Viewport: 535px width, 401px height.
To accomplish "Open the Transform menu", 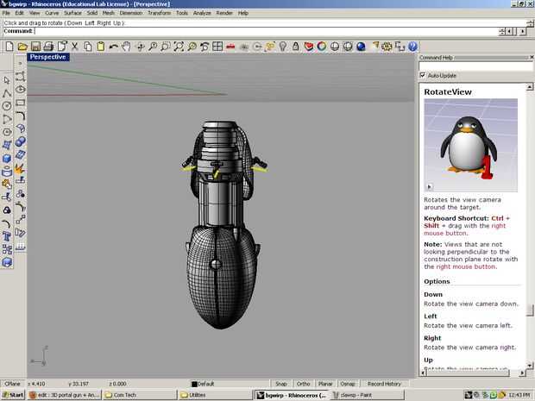I will 159,13.
